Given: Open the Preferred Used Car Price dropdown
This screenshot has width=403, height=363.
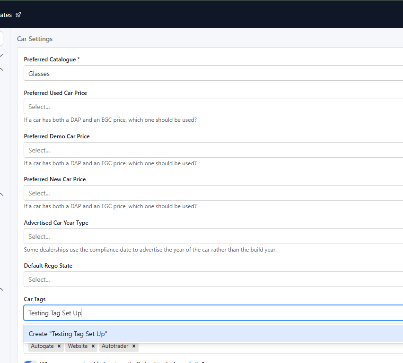Looking at the screenshot, I should click(x=213, y=107).
